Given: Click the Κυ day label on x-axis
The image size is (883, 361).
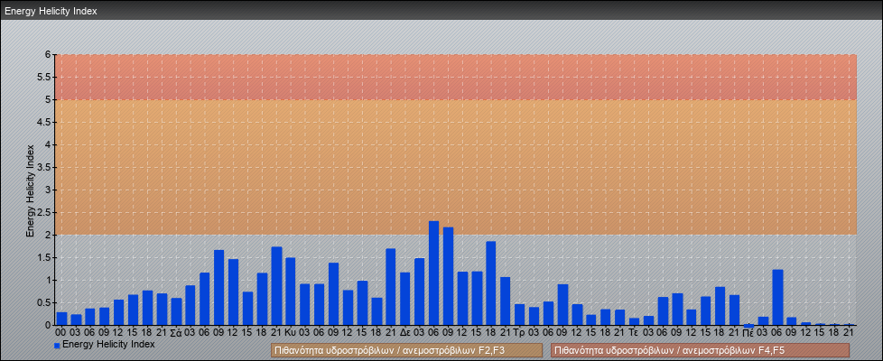Looking at the screenshot, I should pyautogui.click(x=291, y=333).
